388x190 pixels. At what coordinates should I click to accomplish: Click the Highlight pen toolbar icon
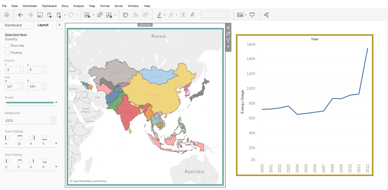click(160, 15)
